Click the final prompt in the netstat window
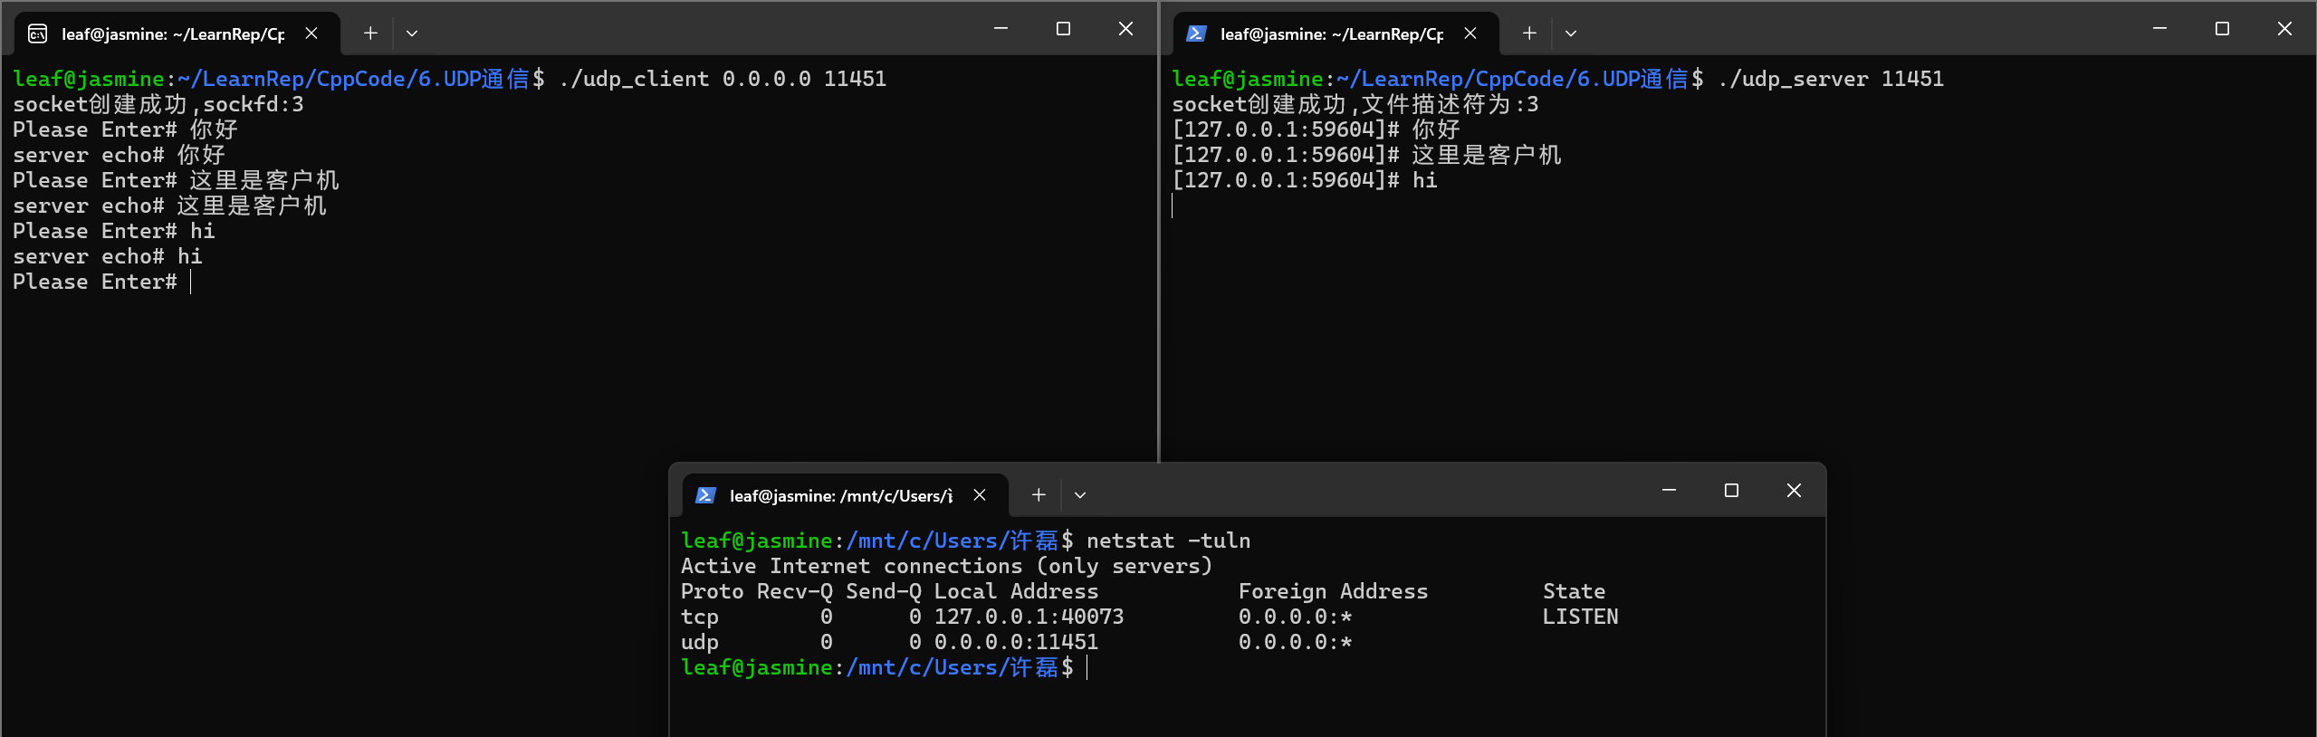The height and width of the screenshot is (737, 2317). [876, 667]
